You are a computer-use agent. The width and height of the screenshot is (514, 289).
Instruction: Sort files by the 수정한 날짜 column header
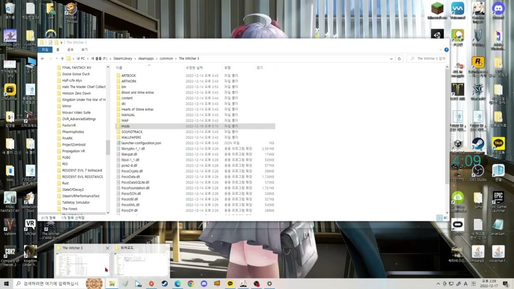coord(194,67)
